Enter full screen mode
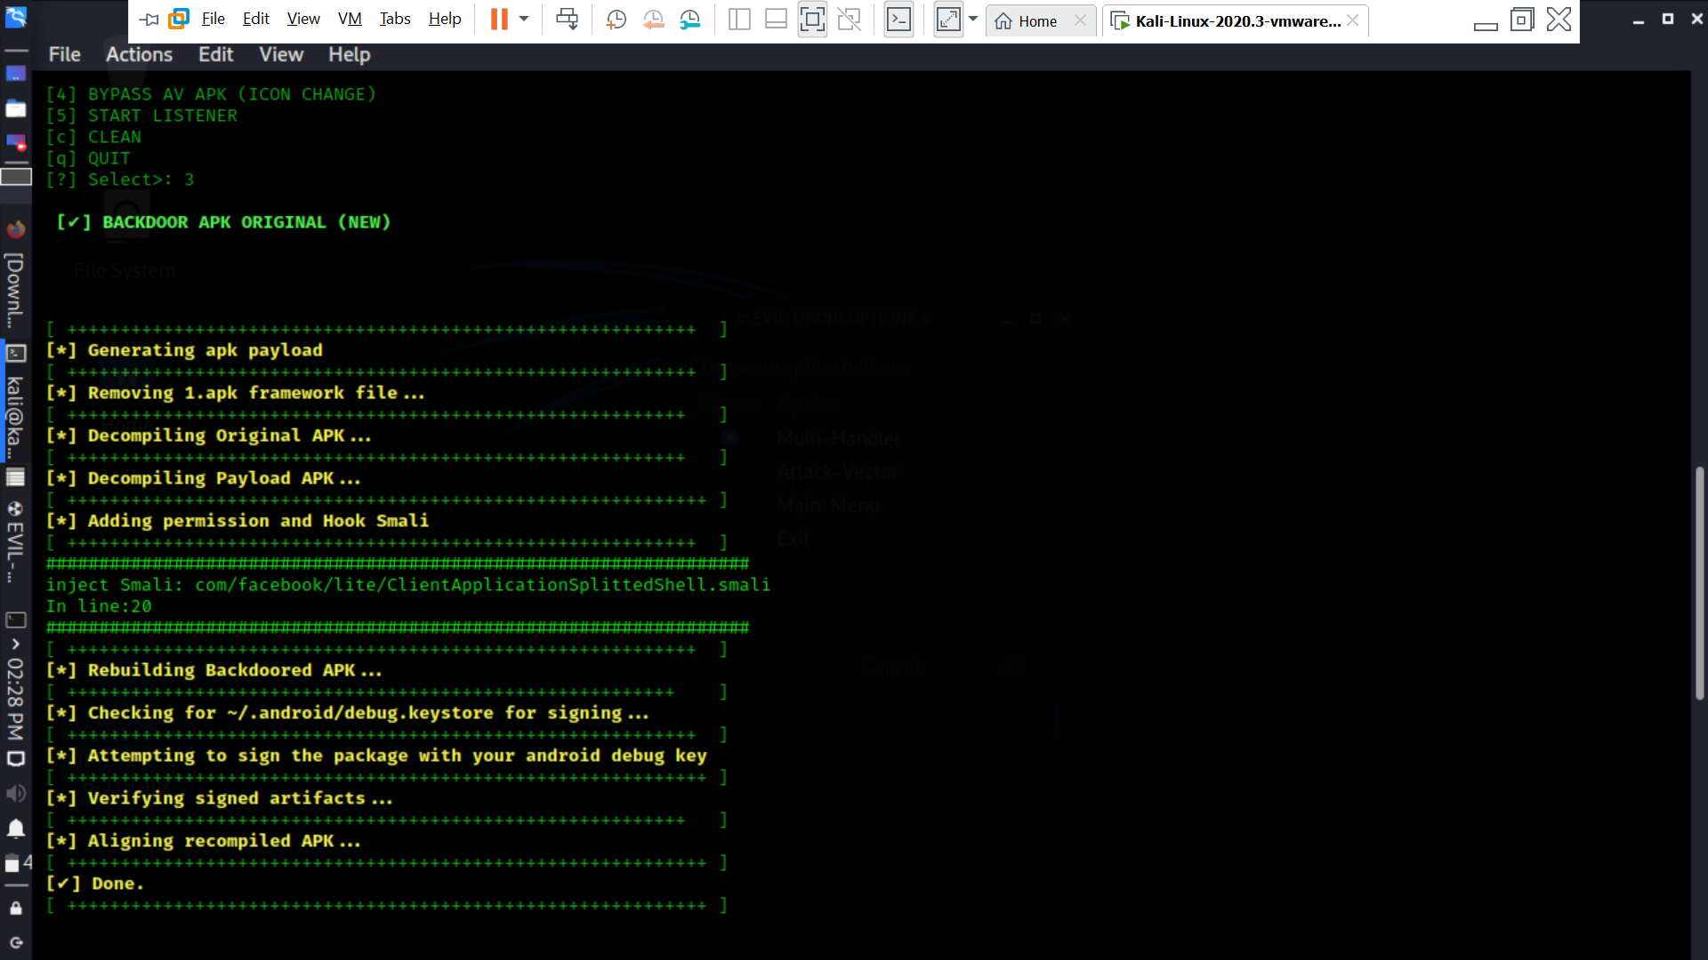Screen dimensions: 1708x960 [x=812, y=19]
